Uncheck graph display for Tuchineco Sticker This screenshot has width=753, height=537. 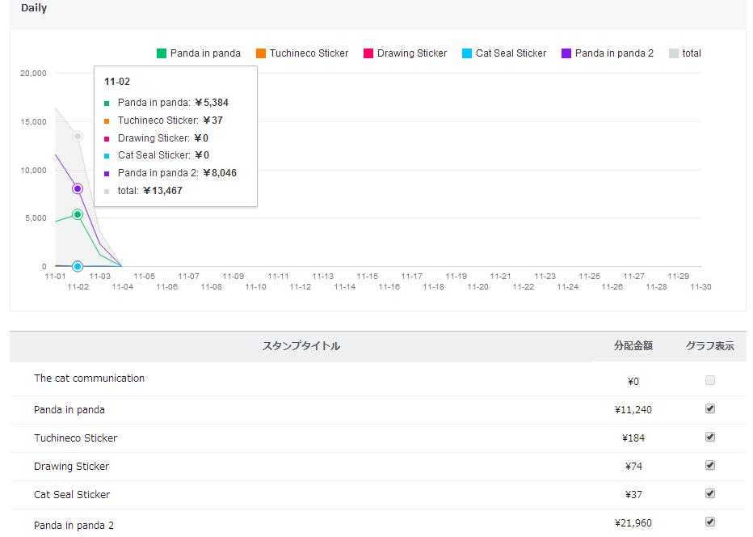point(710,437)
